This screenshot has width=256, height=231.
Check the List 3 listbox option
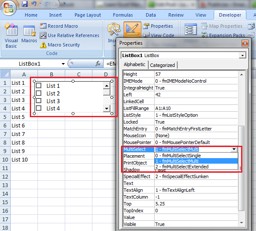pyautogui.click(x=38, y=101)
